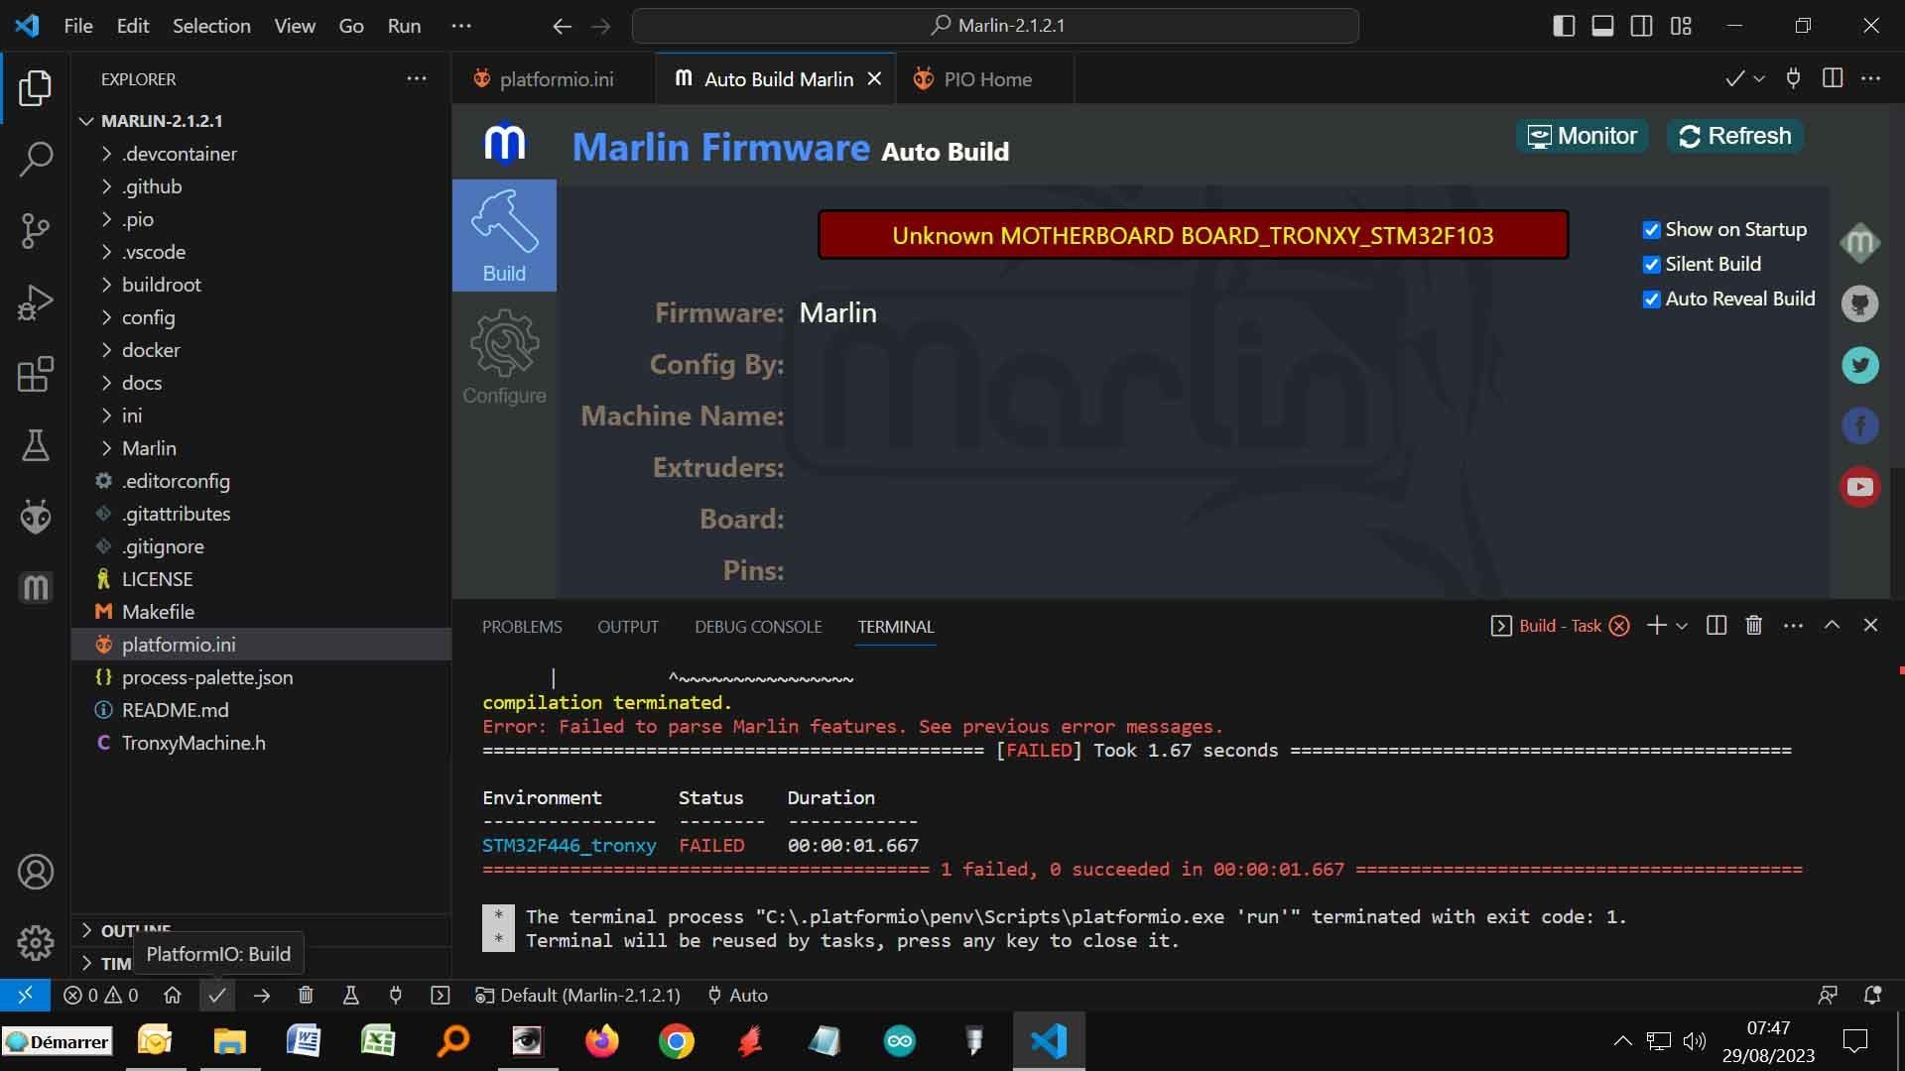This screenshot has width=1905, height=1071.
Task: Click the Configure gear panel button
Action: tap(504, 357)
